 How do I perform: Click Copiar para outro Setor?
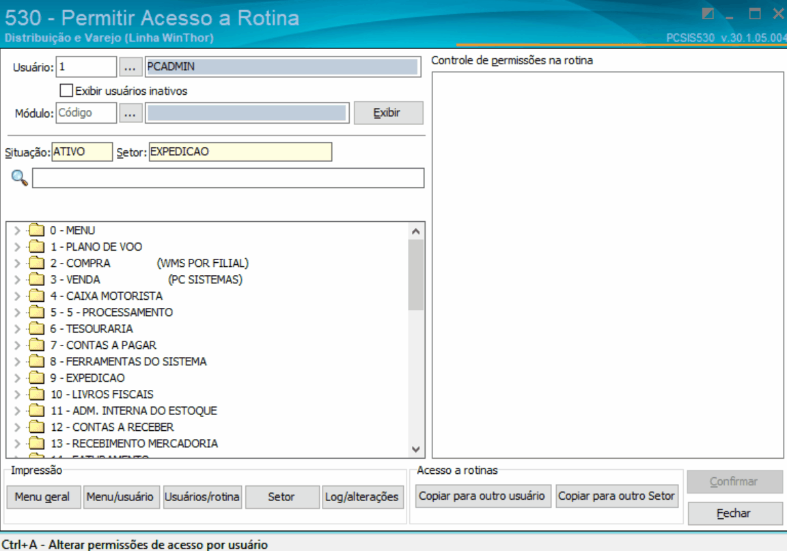pyautogui.click(x=617, y=496)
